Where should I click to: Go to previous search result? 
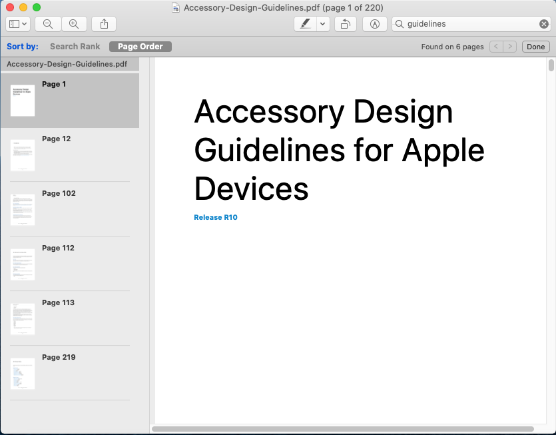click(496, 47)
